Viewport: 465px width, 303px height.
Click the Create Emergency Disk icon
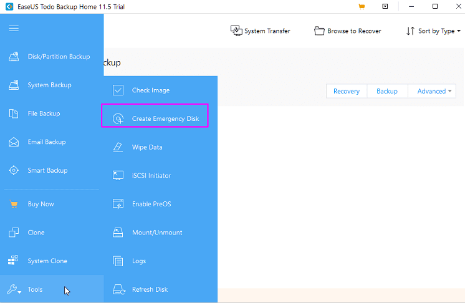[118, 118]
